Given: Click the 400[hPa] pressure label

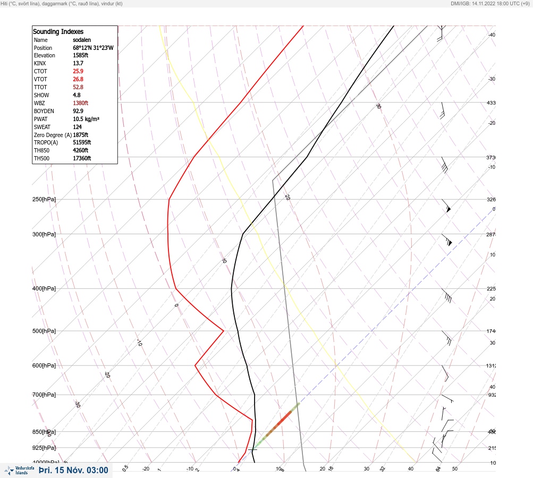Looking at the screenshot, I should click(44, 288).
